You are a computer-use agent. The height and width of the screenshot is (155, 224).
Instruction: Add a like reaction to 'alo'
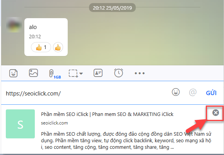pyautogui.click(x=58, y=47)
